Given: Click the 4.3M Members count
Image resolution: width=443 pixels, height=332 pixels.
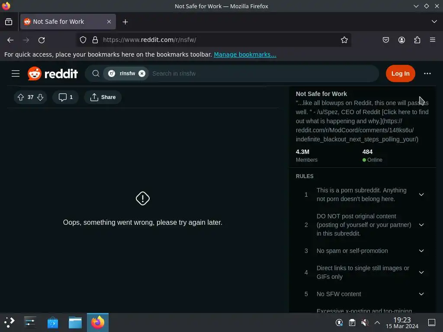Looking at the screenshot, I should tap(307, 156).
